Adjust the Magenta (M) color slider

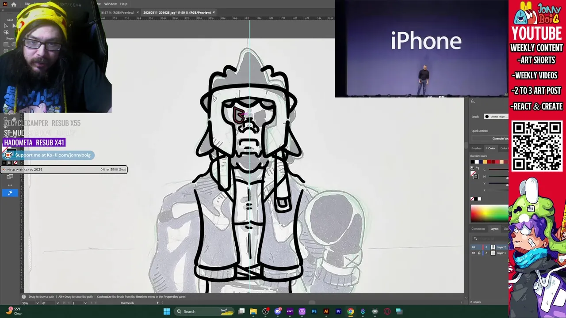pos(498,177)
